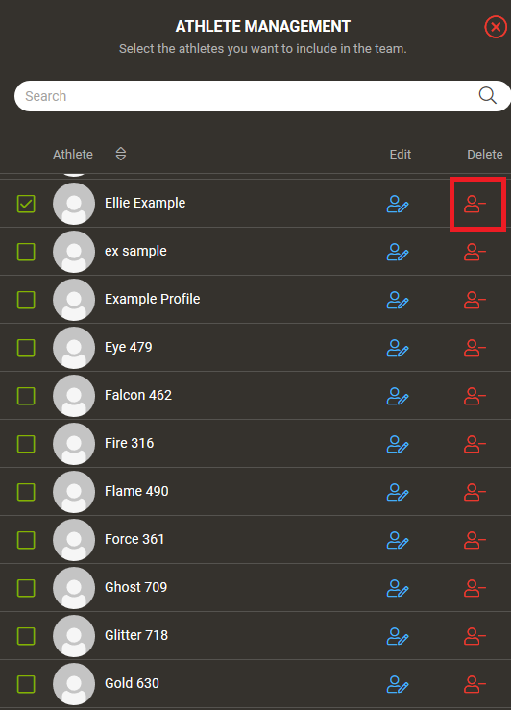This screenshot has width=511, height=710.
Task: Sort athletes using the sort arrows
Action: point(121,154)
